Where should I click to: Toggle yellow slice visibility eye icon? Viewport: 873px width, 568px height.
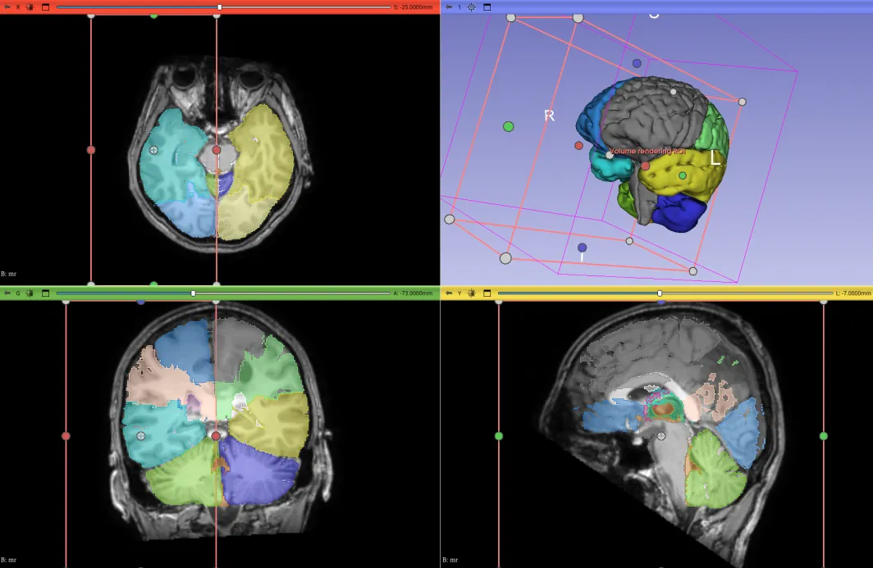tap(472, 293)
